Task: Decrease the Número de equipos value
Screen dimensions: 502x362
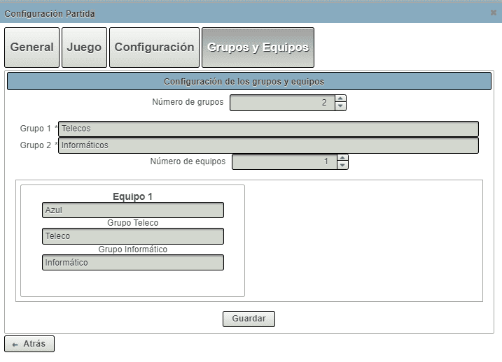Action: click(x=342, y=166)
